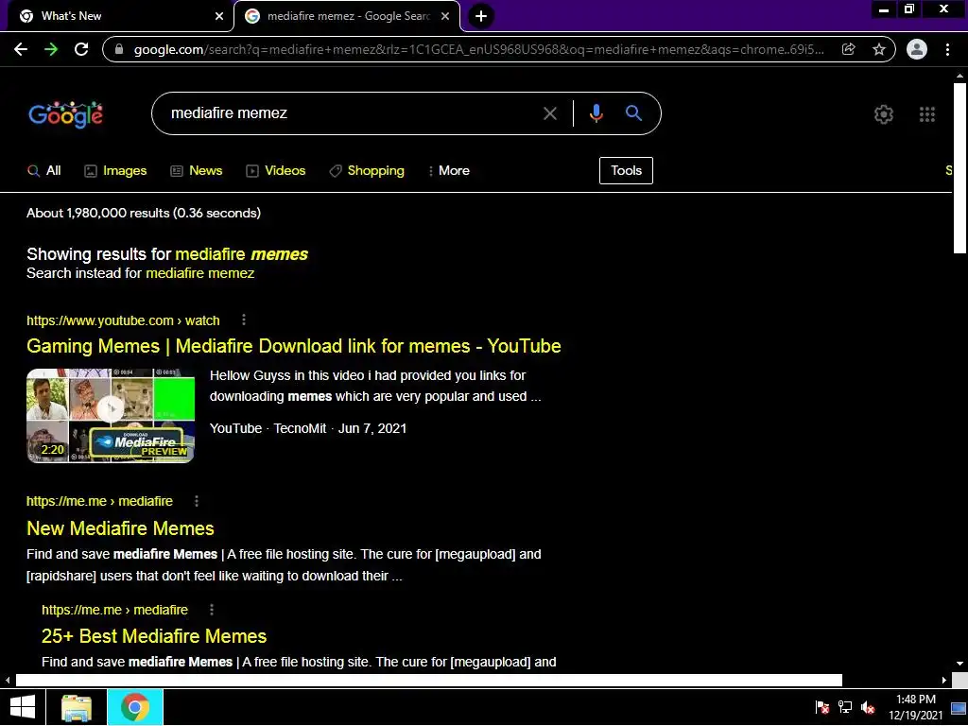Open the Windows Start menu
Screen dimensions: 968x726
click(x=23, y=707)
